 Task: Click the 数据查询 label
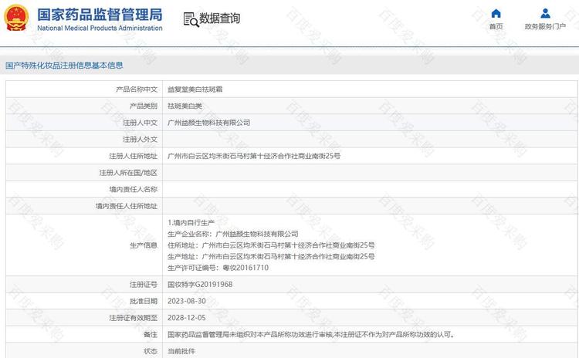pos(220,18)
